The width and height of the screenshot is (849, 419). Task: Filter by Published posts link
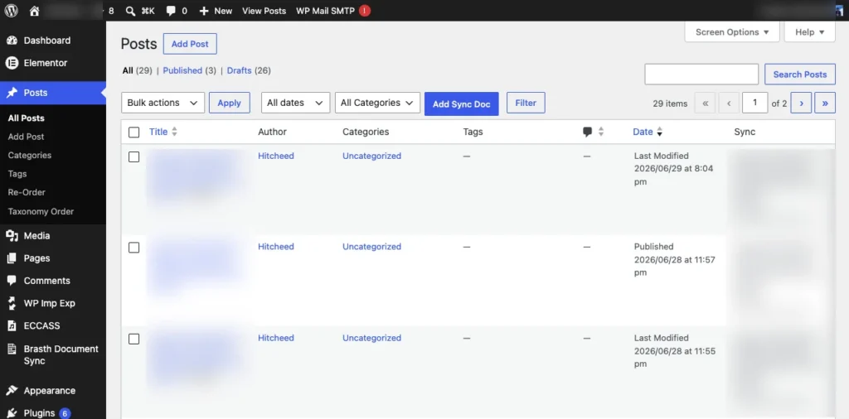click(x=182, y=70)
